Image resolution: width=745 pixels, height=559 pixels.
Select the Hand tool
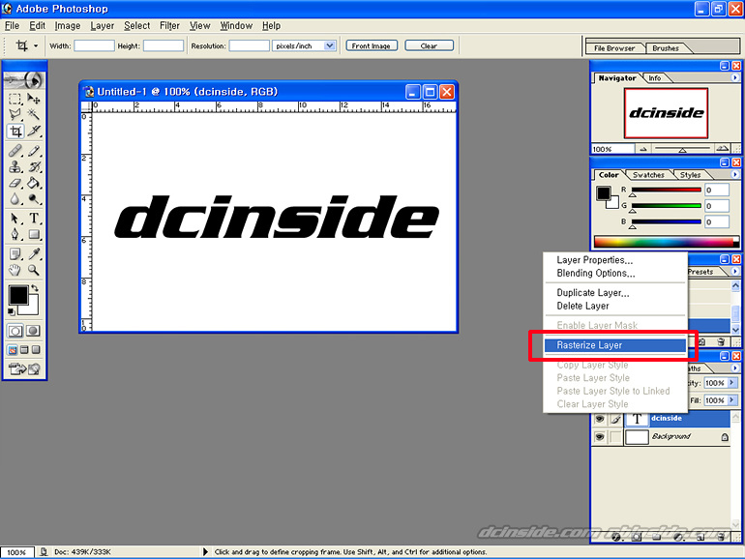(x=15, y=270)
